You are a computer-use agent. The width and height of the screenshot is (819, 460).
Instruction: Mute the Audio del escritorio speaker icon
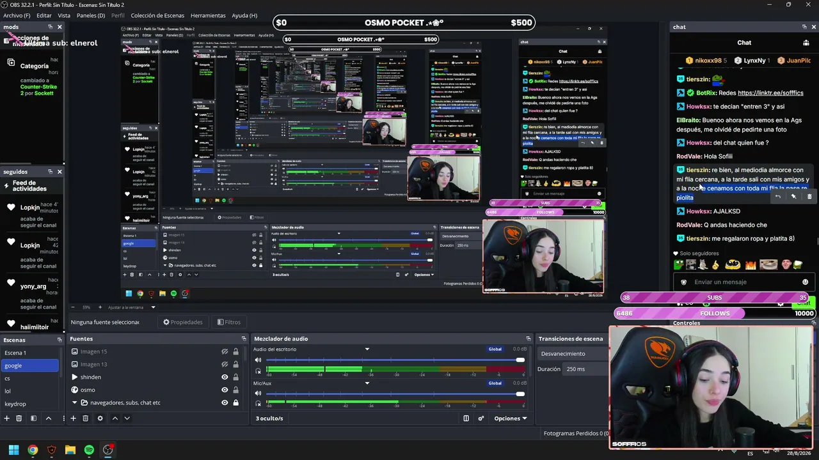click(x=258, y=360)
